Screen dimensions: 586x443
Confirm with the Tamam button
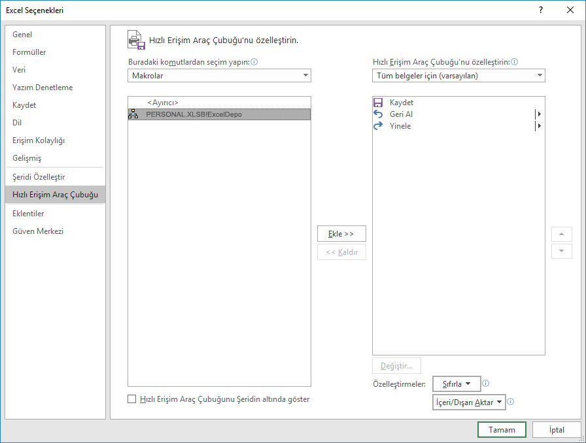502,429
